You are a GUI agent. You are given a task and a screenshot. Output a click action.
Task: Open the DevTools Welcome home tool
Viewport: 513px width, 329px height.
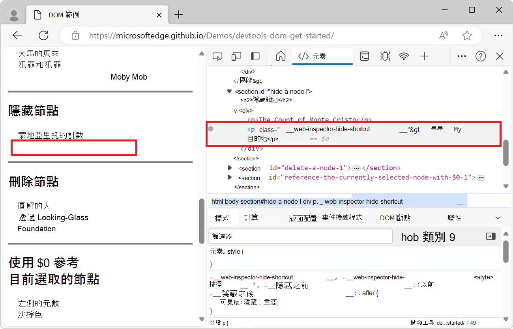tap(281, 56)
